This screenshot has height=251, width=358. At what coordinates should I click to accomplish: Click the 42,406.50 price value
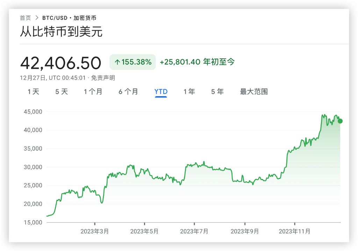tap(60, 63)
